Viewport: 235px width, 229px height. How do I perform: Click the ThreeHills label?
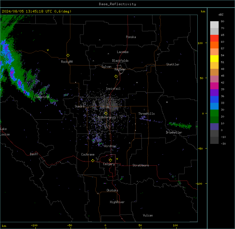pyautogui.click(x=146, y=114)
